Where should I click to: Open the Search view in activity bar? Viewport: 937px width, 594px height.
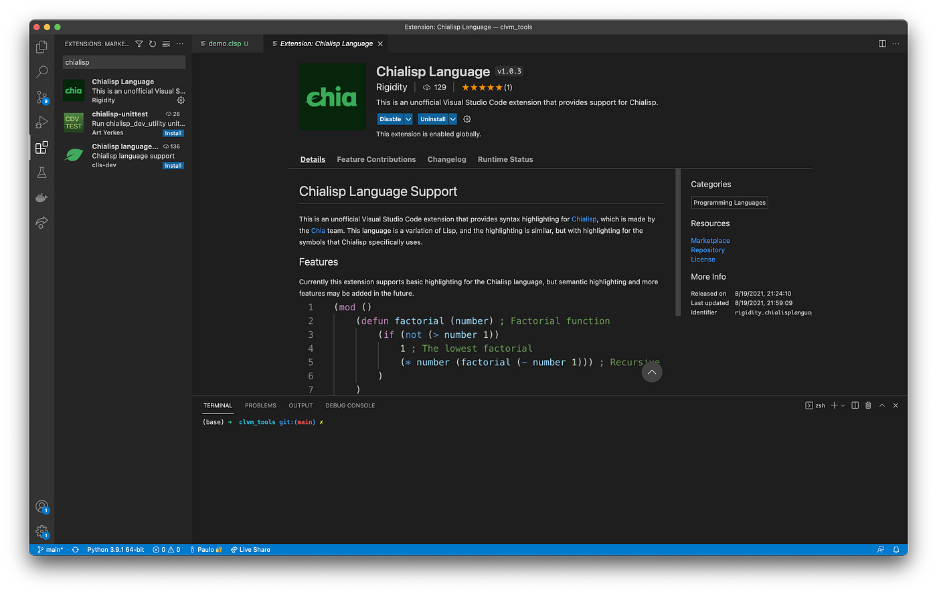tap(41, 72)
